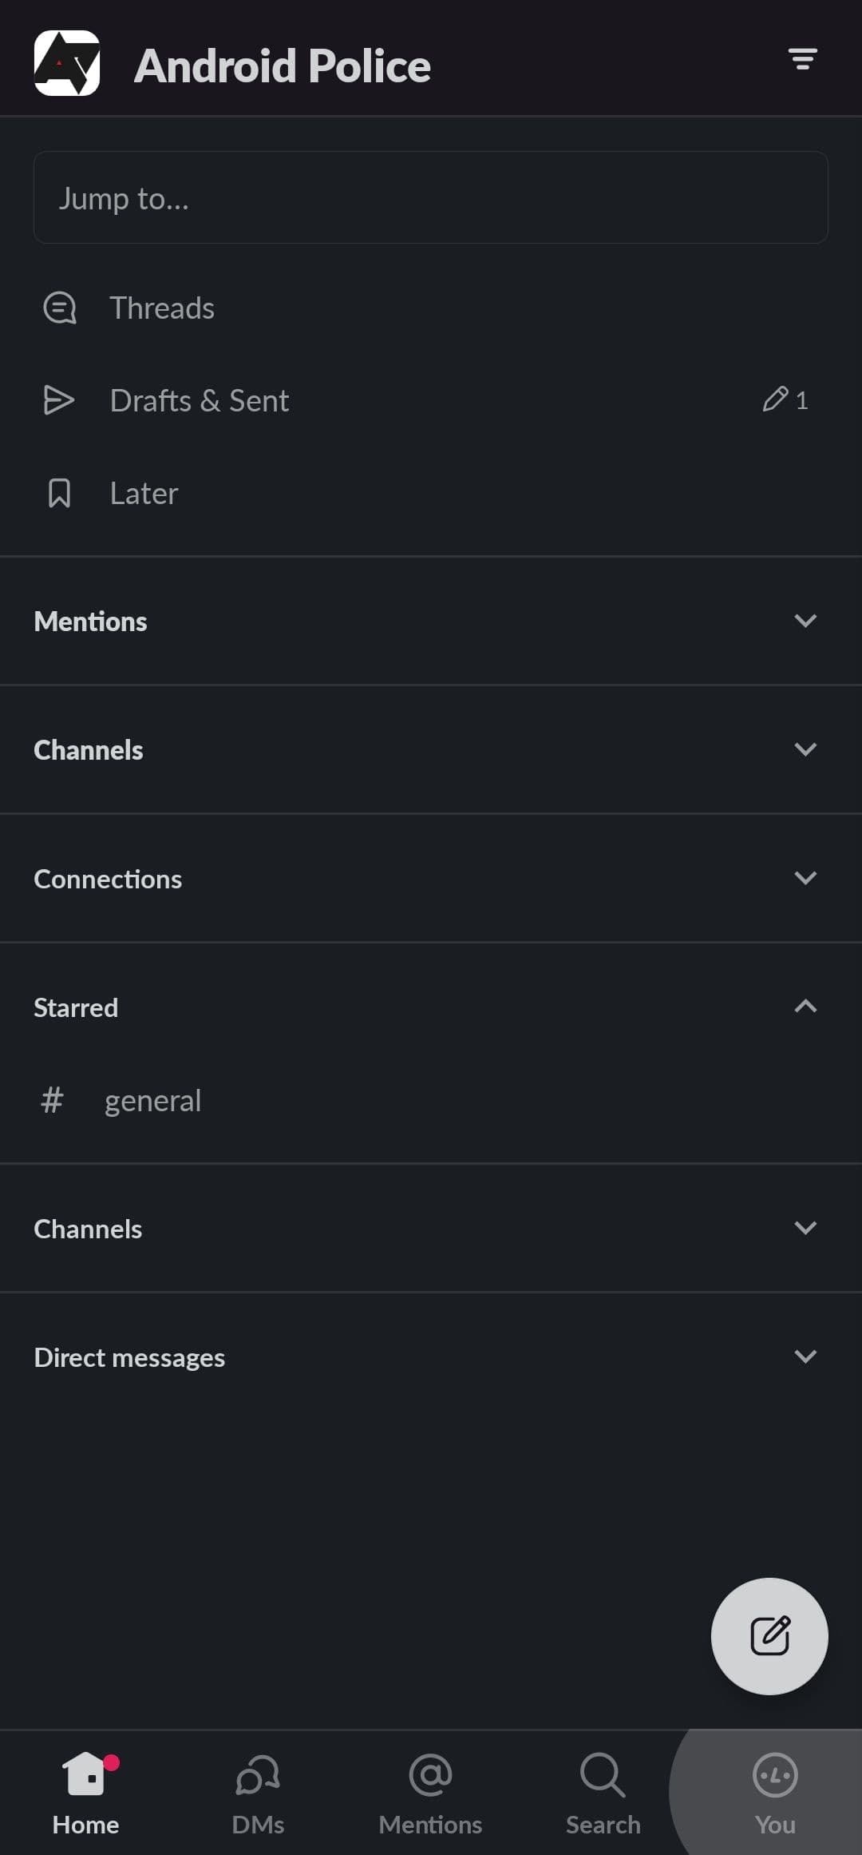Viewport: 862px width, 1855px height.
Task: Tap the Later bookmark icon
Action: 60,493
